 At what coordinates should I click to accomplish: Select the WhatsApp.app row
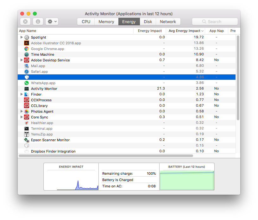(x=127, y=83)
